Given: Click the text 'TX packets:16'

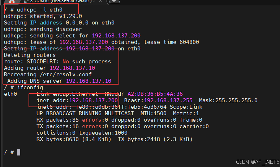Looking at the screenshot, I should click(57, 126).
